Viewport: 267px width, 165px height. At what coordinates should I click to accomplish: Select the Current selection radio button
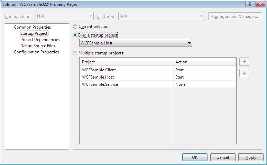(75, 27)
